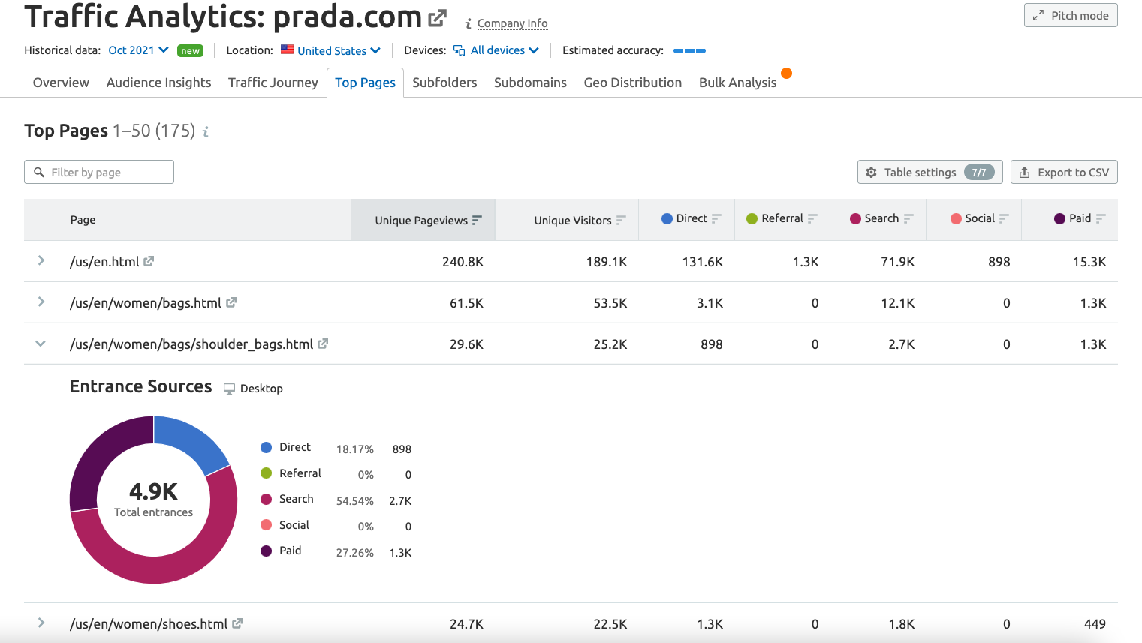Open the /us/en.html page link
This screenshot has width=1142, height=643.
pos(104,261)
